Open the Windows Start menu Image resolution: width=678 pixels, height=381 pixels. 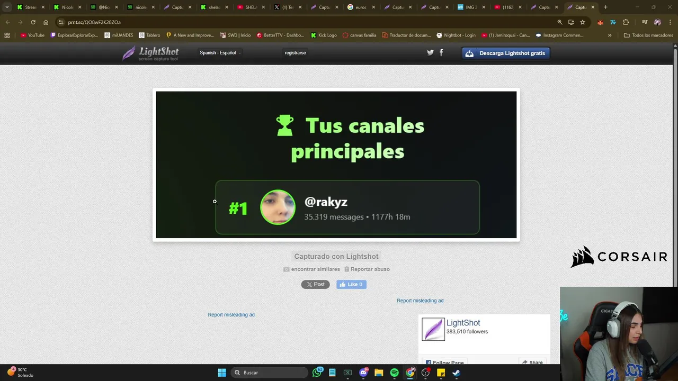222,373
